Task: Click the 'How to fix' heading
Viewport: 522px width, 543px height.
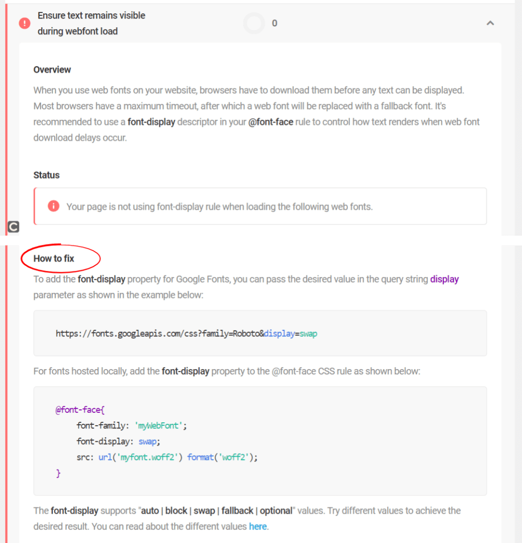Action: (54, 258)
